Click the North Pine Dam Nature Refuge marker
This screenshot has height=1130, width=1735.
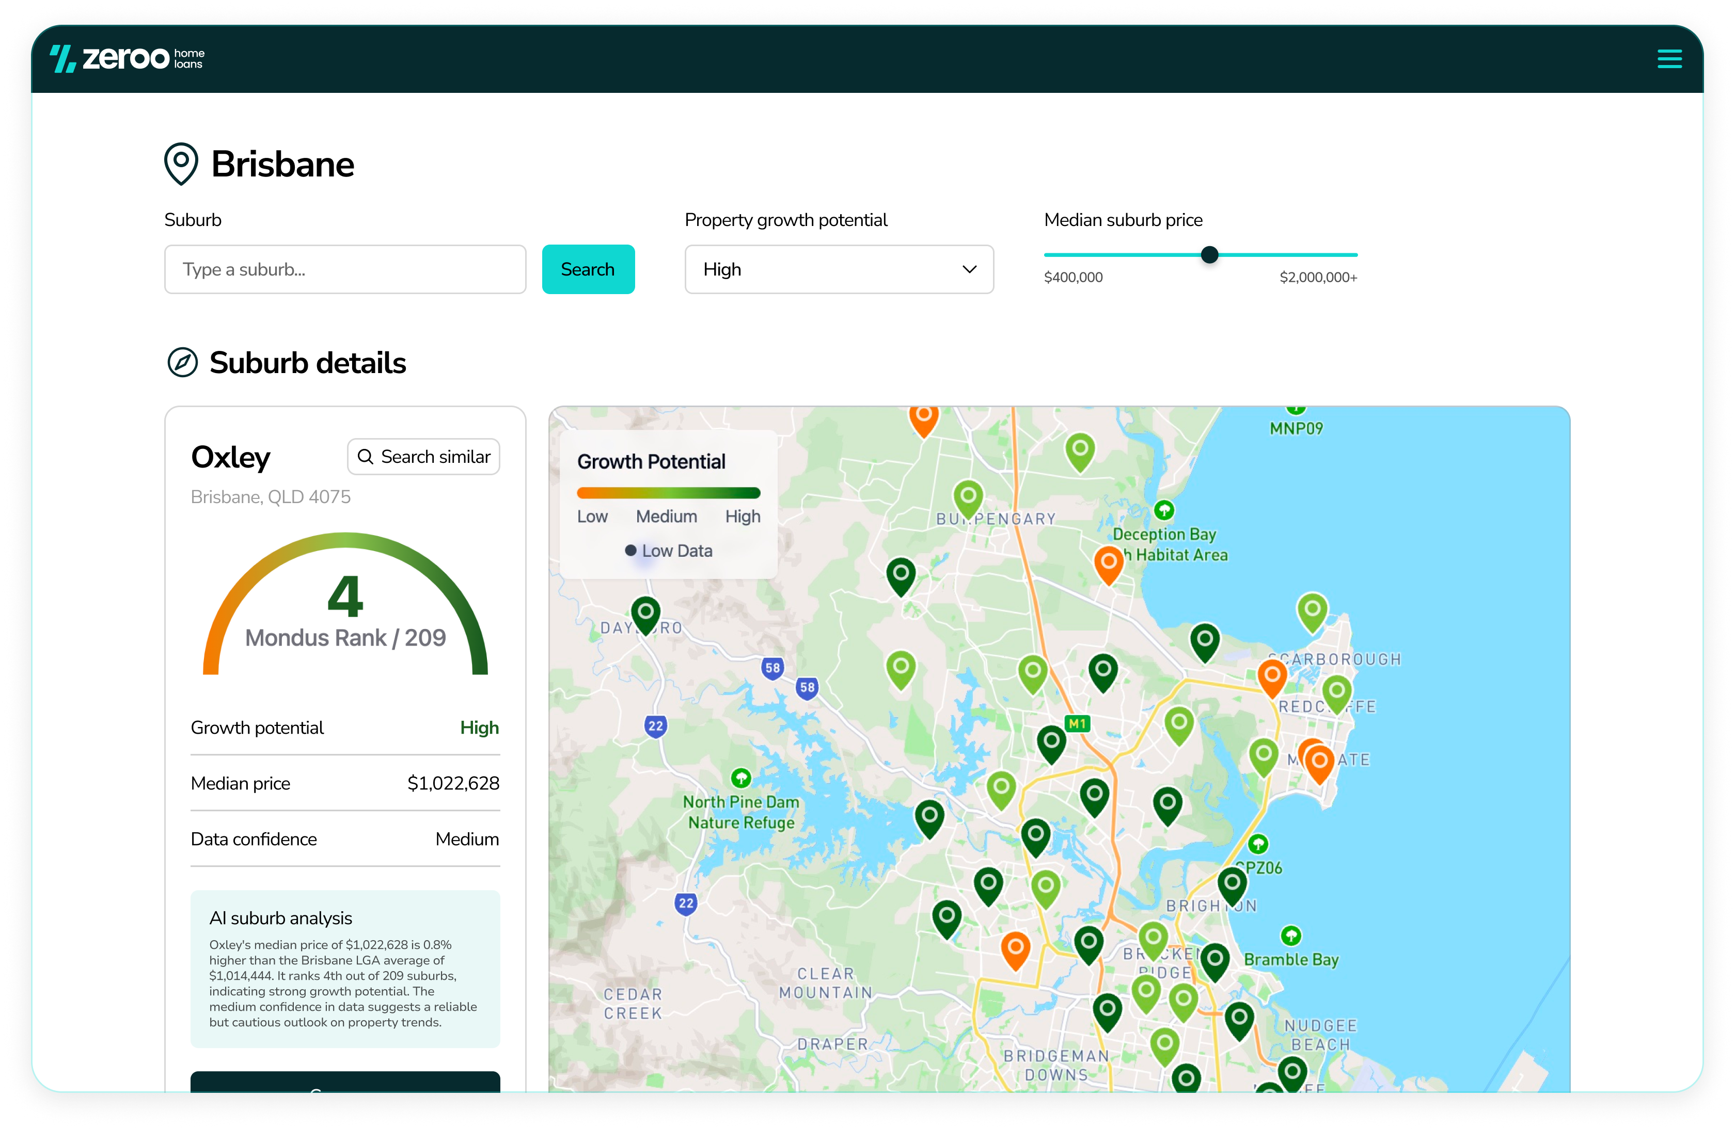coord(740,778)
